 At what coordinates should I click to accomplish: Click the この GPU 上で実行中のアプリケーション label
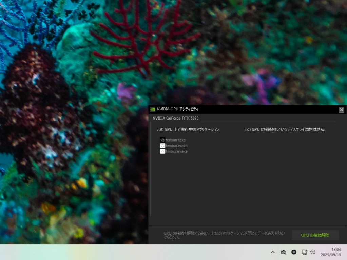point(188,130)
